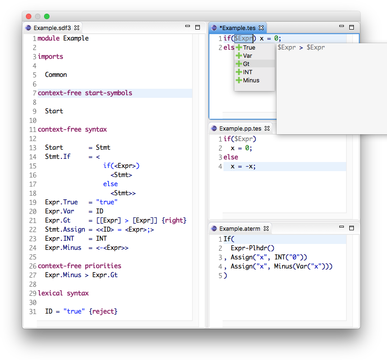The image size is (387, 360).
Task: Click the gray window minimize button
Action: (38, 16)
